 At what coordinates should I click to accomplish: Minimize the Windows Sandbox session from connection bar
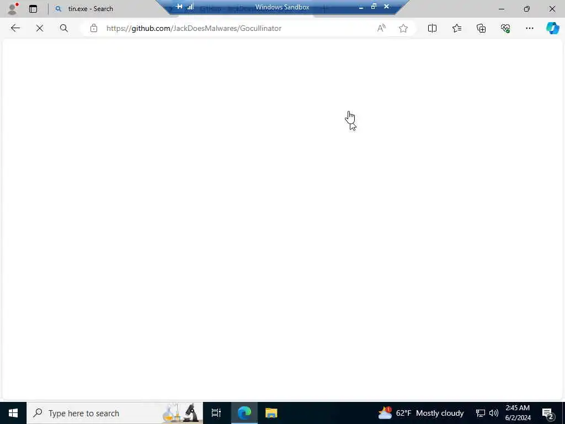(x=361, y=7)
